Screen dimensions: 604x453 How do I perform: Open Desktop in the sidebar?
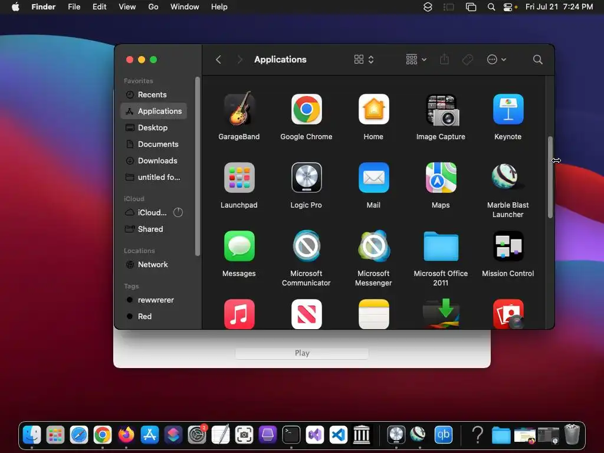(154, 127)
